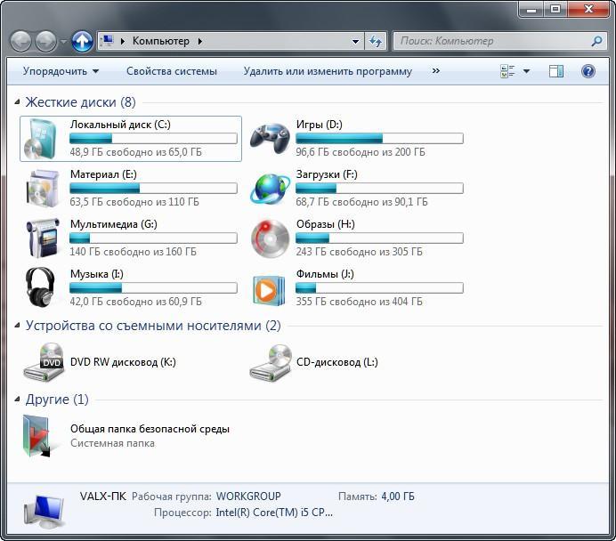Click the Change view icon

pyautogui.click(x=507, y=71)
